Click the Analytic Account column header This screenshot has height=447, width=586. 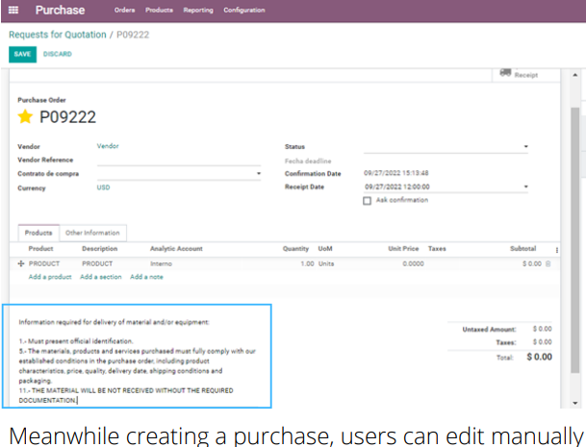coord(176,249)
